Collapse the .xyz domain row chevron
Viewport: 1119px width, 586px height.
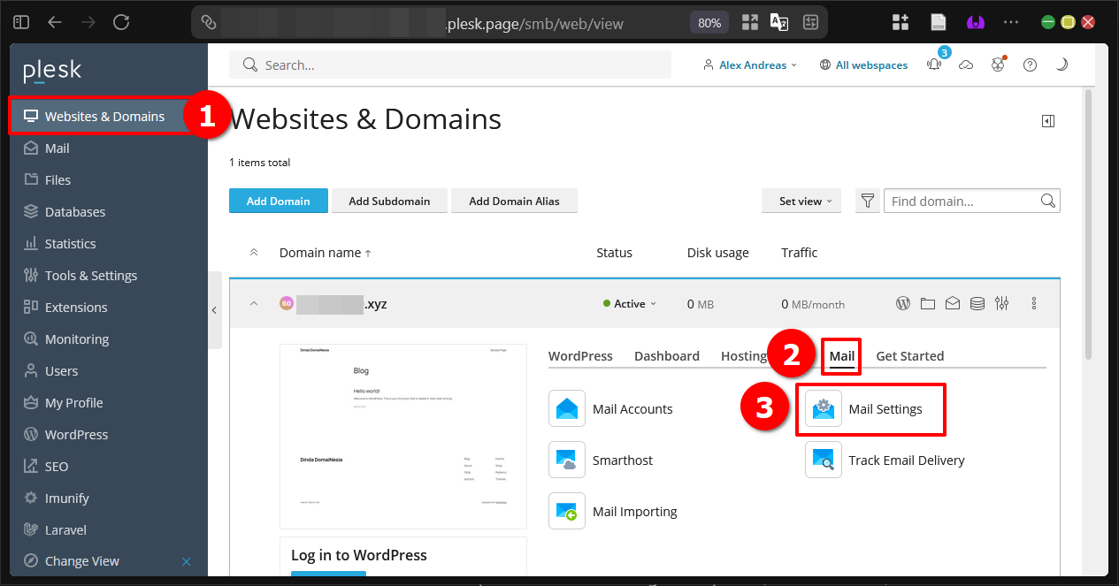(x=254, y=303)
